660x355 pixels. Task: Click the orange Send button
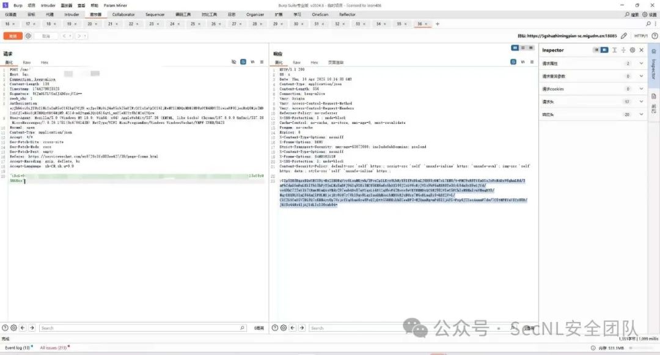click(13, 36)
